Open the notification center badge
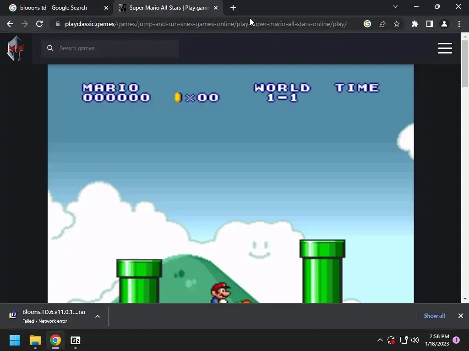Image resolution: width=469 pixels, height=351 pixels. pyautogui.click(x=456, y=340)
